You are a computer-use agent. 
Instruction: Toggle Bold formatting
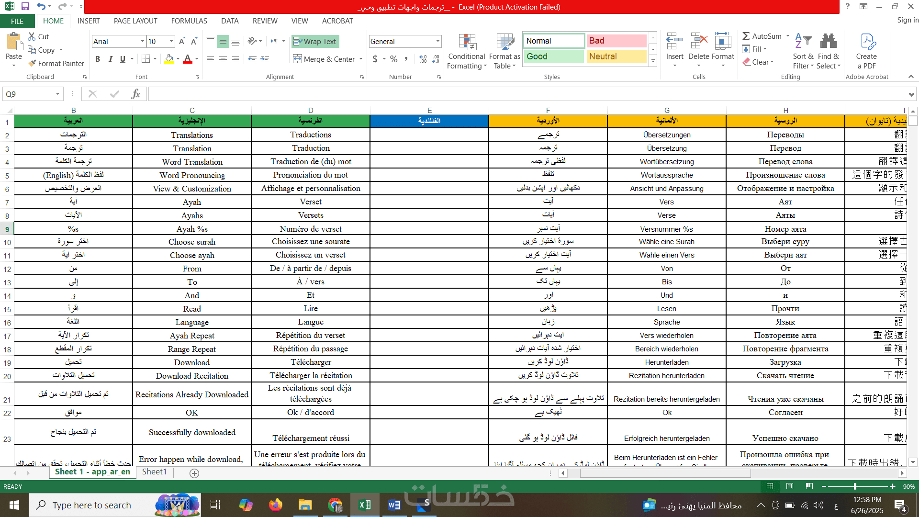point(98,59)
